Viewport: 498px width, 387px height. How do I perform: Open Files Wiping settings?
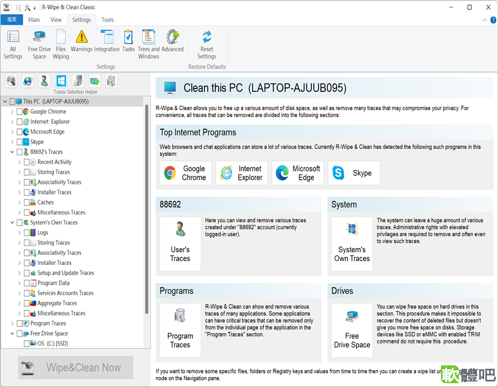pyautogui.click(x=61, y=44)
